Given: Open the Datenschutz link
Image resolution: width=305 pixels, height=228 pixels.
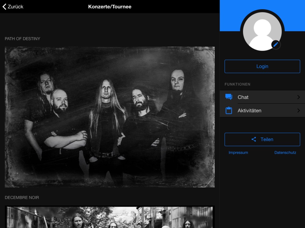Looking at the screenshot, I should (x=285, y=153).
